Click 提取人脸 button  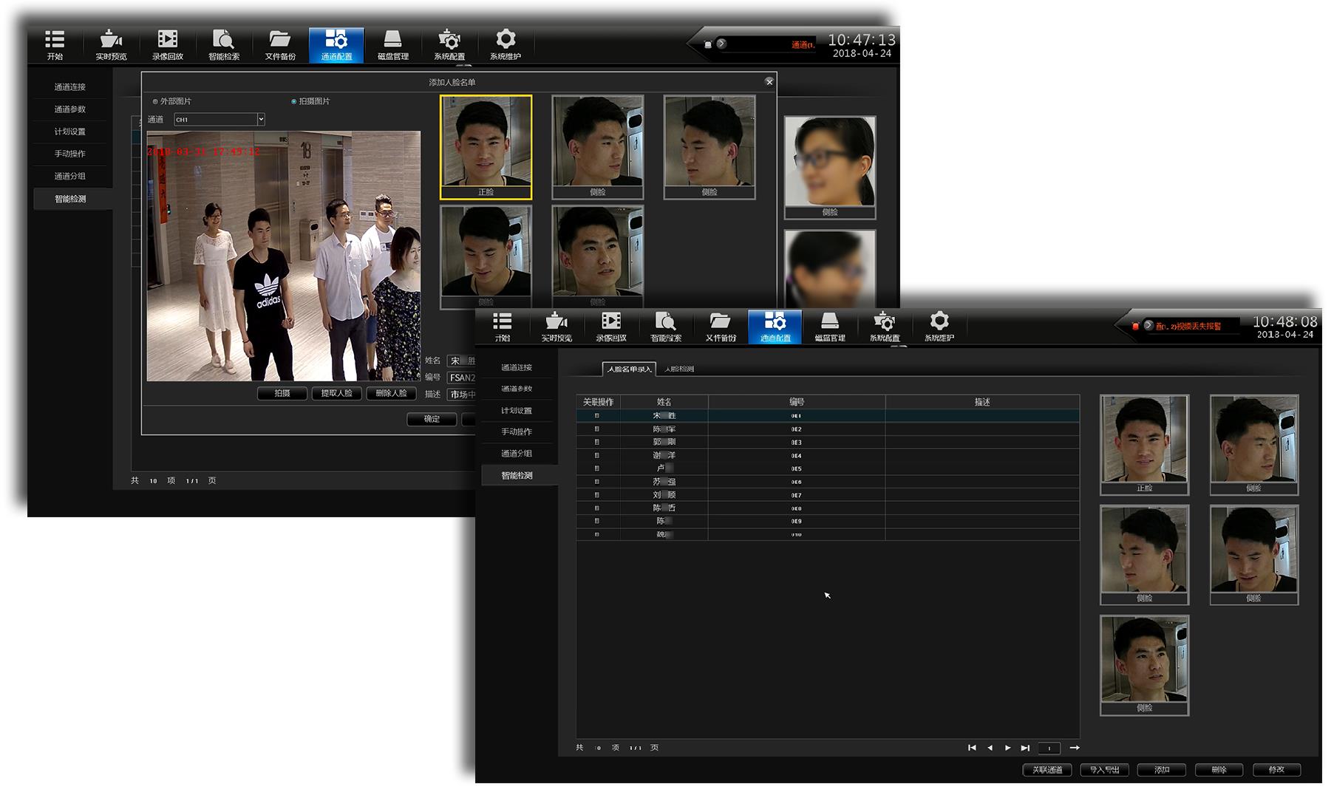pos(337,393)
